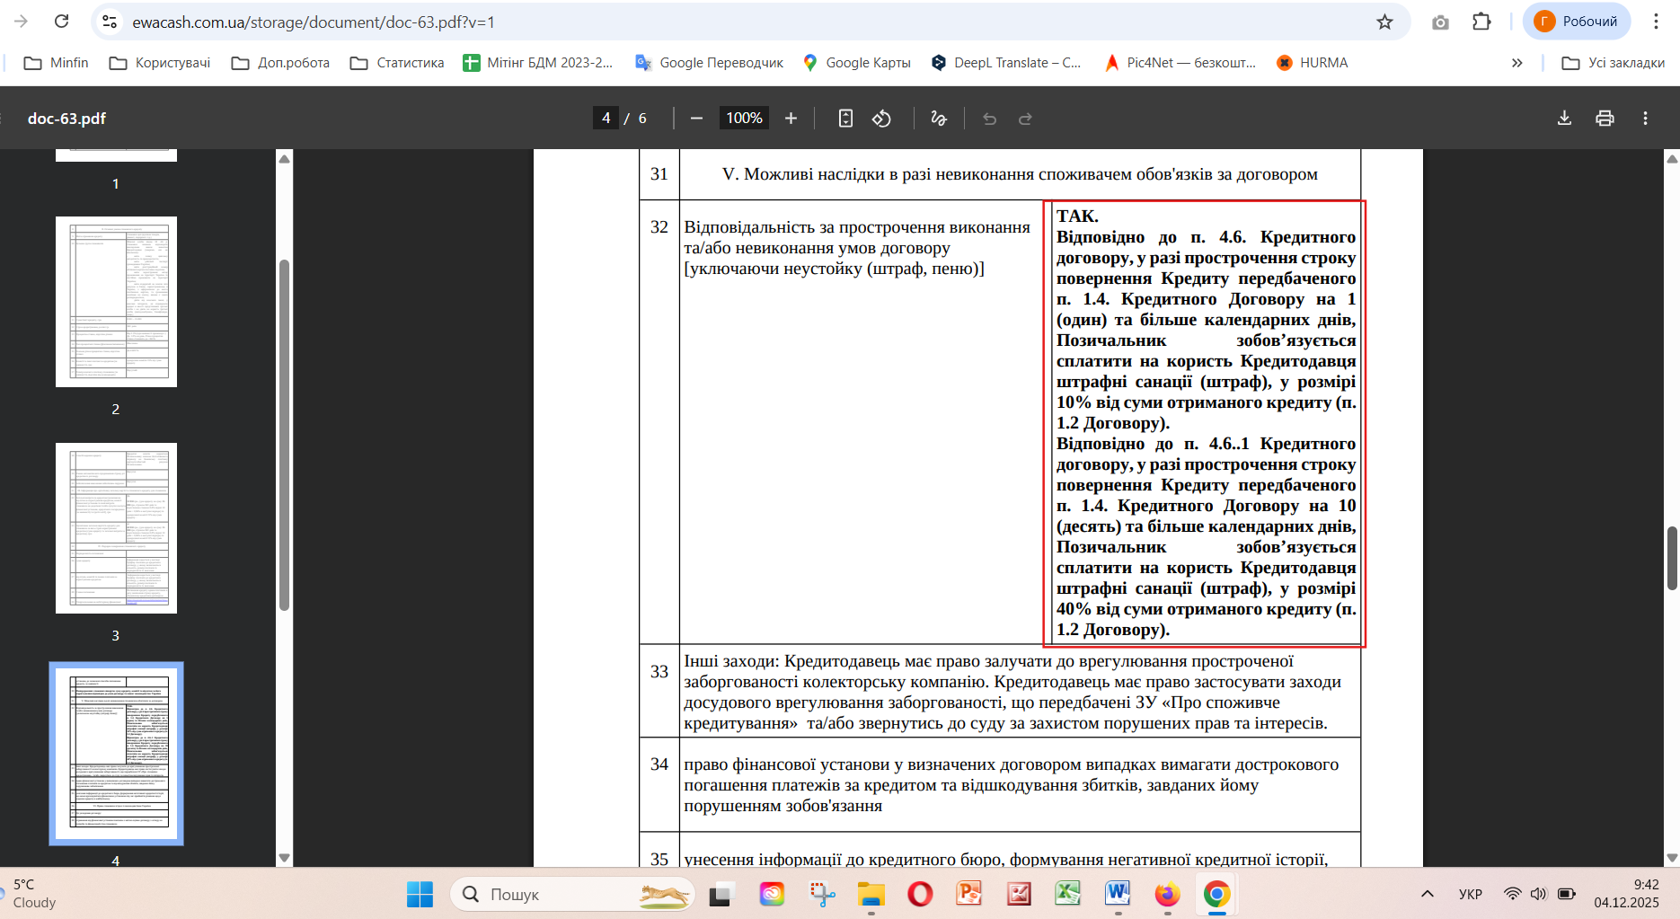The image size is (1680, 919).
Task: Click the fit to page icon
Action: coord(845,119)
